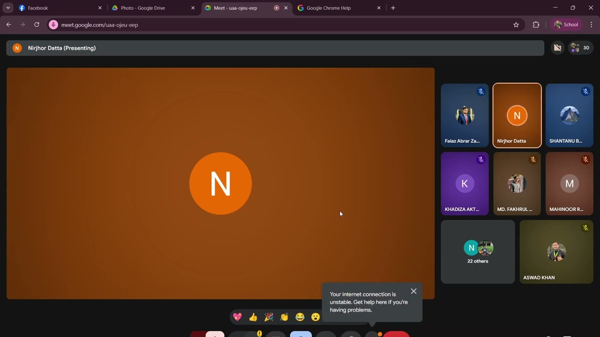This screenshot has height=337, width=600.
Task: Close the Google Chrome Help tab
Action: [379, 8]
